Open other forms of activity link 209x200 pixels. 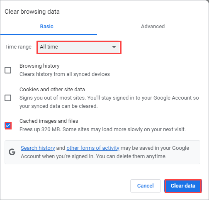coord(93,148)
